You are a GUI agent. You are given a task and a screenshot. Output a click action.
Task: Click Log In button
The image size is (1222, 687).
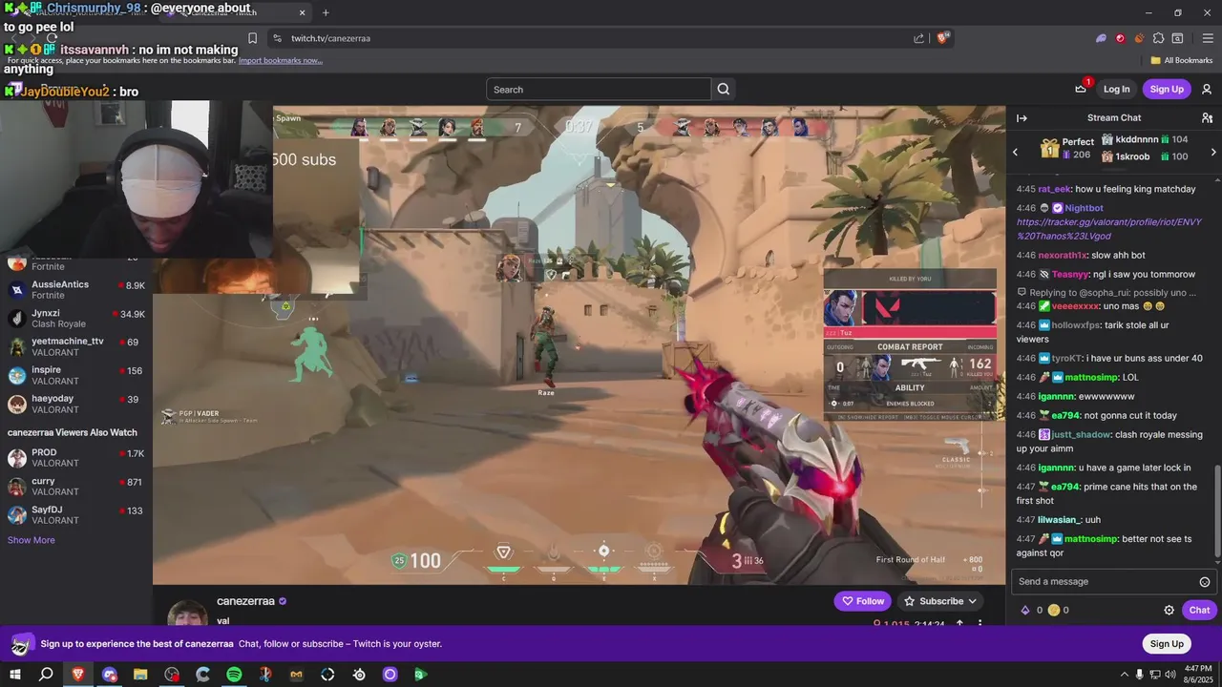click(1116, 90)
